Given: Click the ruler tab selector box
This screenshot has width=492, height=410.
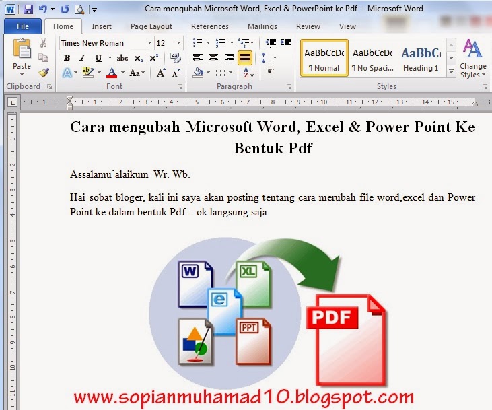Looking at the screenshot, I should pos(12,102).
